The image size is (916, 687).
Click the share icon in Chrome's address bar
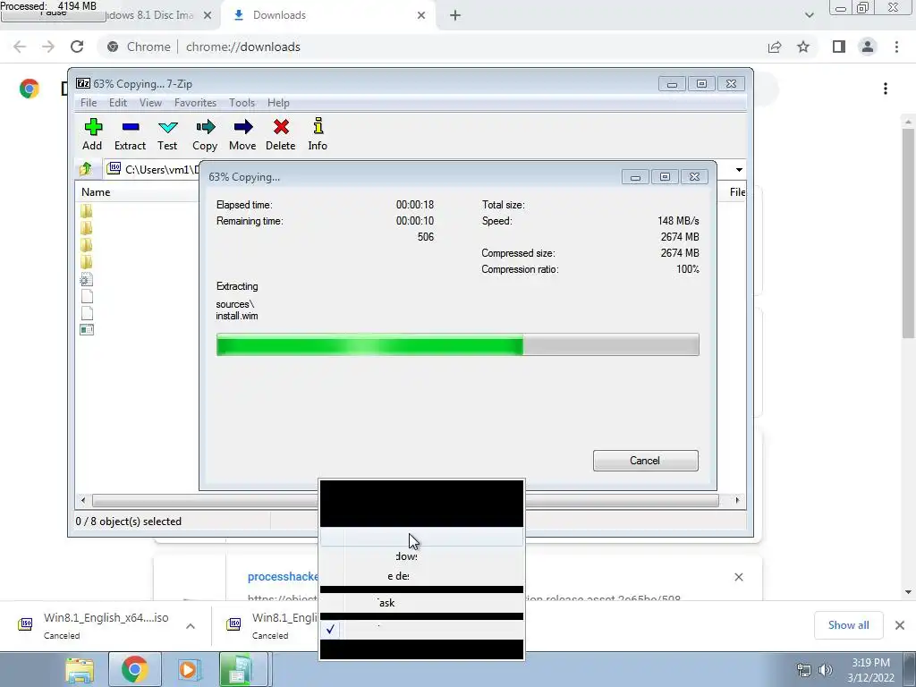click(775, 47)
